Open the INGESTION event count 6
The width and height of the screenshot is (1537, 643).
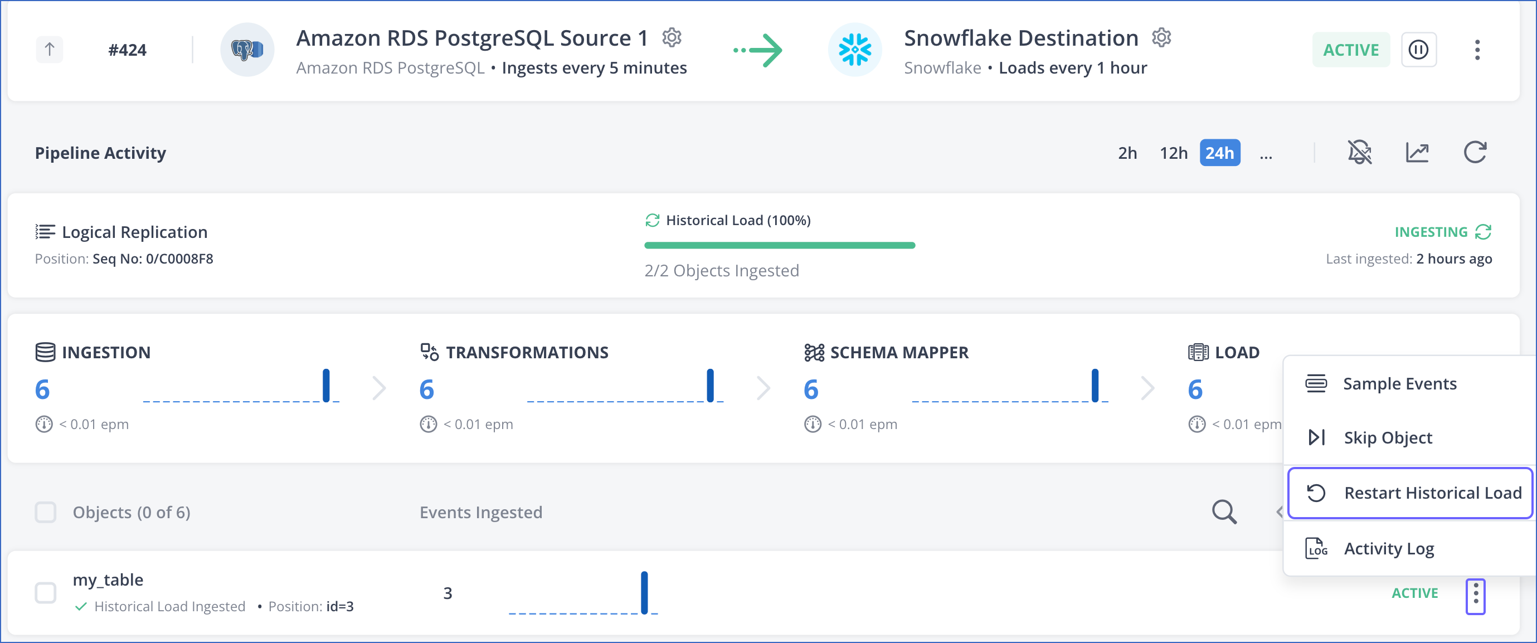tap(42, 389)
